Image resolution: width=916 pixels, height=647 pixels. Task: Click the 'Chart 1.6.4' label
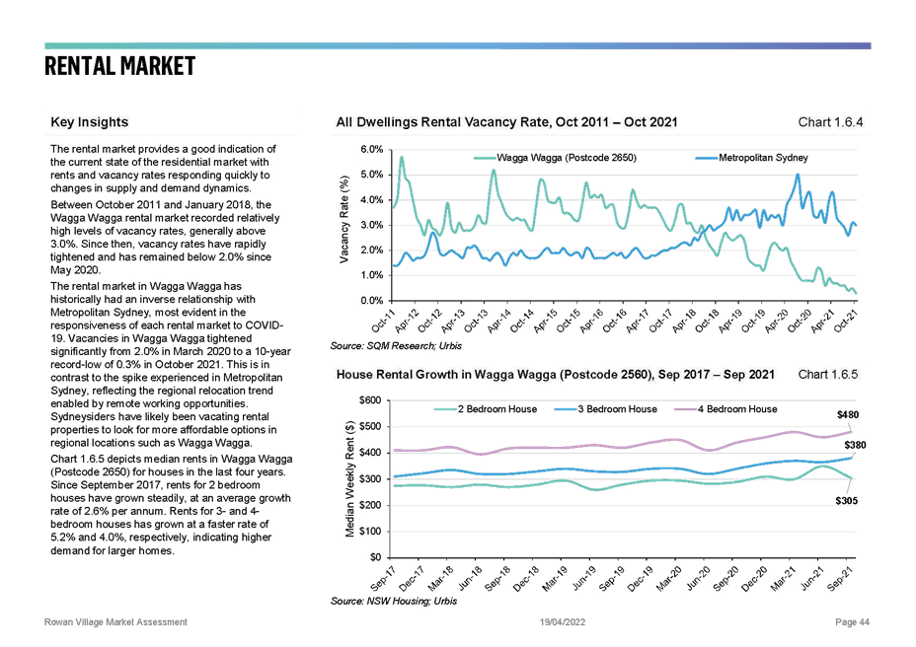(x=830, y=122)
